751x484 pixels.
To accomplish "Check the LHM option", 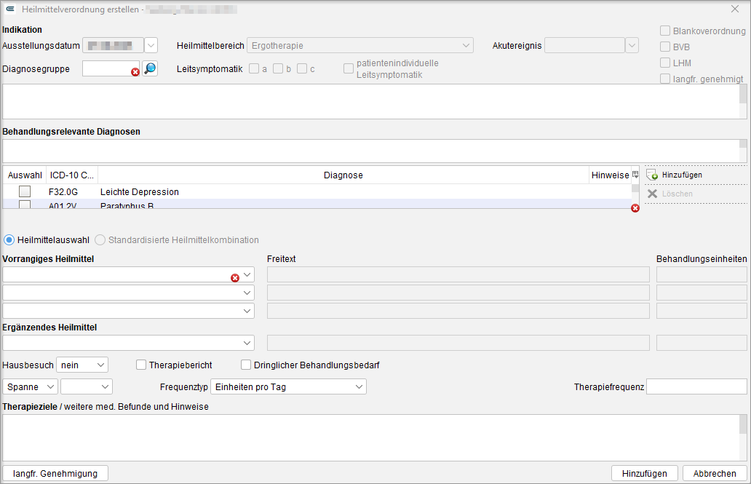I will tap(665, 63).
